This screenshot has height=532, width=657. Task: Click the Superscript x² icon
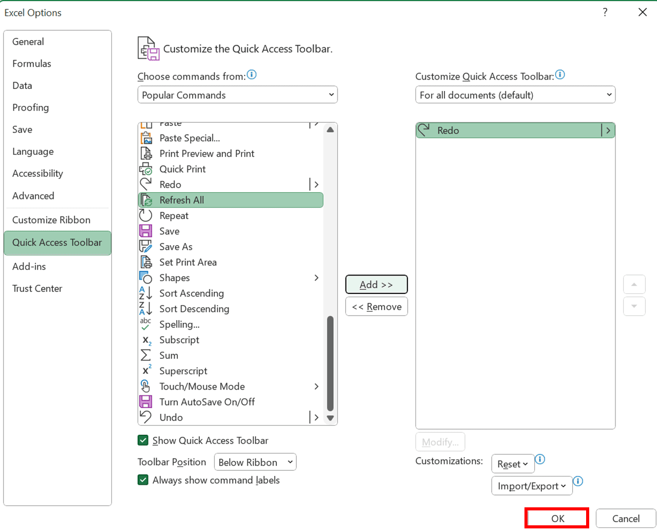click(x=146, y=371)
